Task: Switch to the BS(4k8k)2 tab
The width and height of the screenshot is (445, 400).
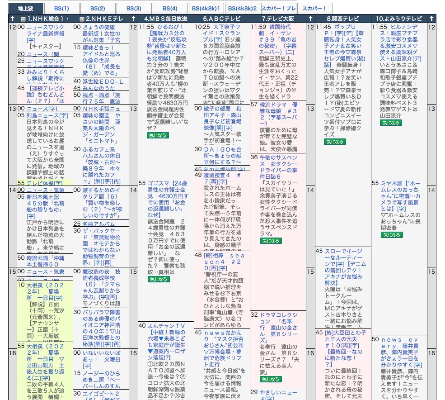Action: click(x=242, y=9)
